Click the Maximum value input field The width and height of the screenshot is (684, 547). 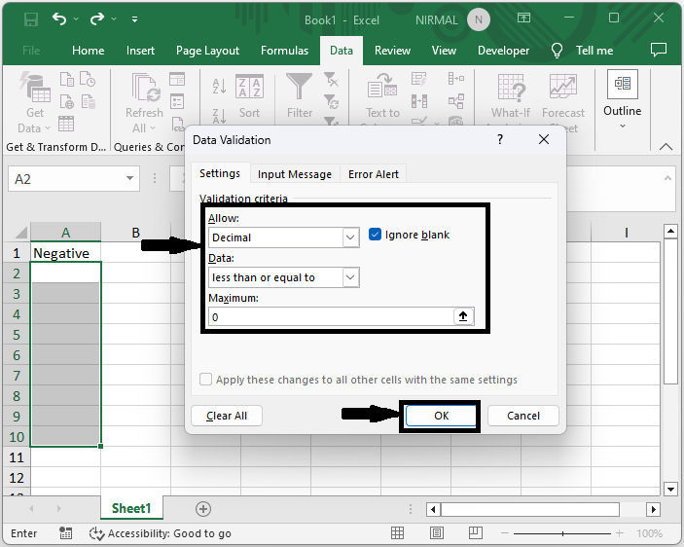coord(329,316)
